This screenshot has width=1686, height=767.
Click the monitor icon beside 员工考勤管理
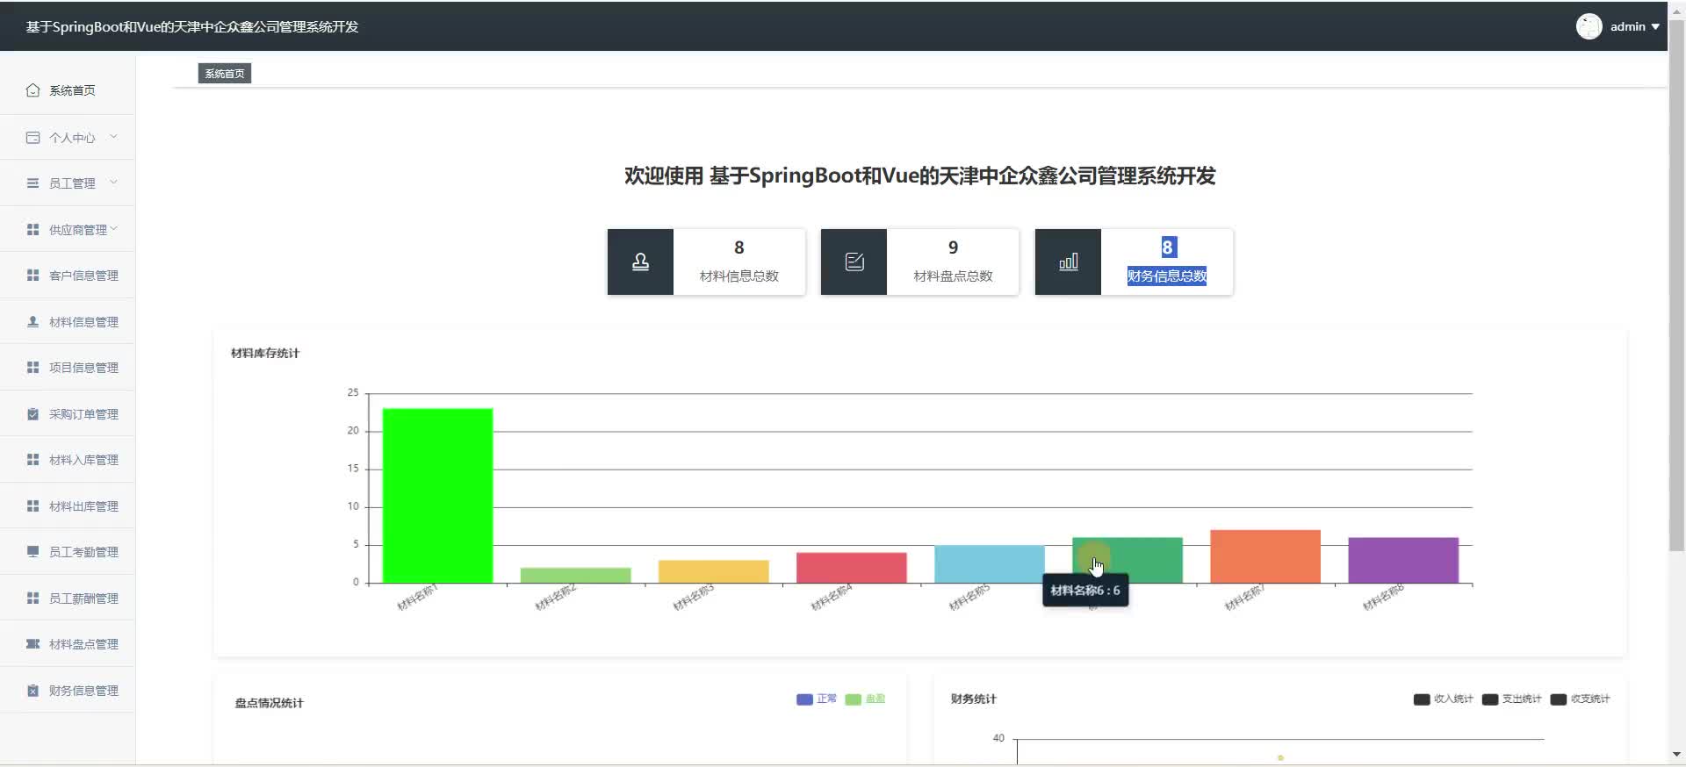coord(32,552)
